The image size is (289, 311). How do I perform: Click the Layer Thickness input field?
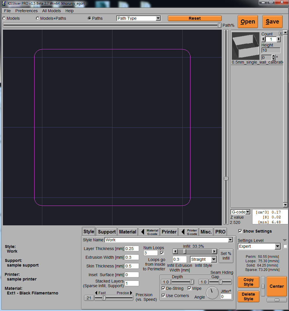tap(132, 249)
